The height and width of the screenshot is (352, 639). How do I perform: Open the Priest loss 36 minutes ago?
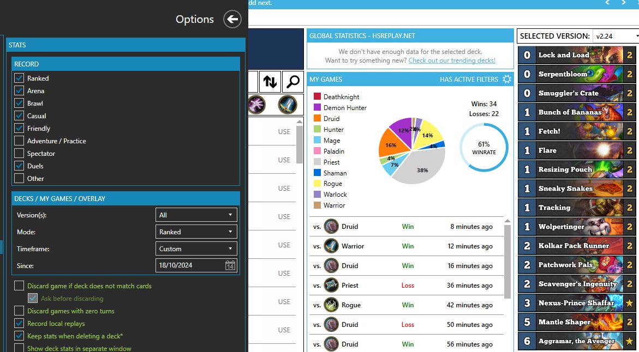coord(406,286)
